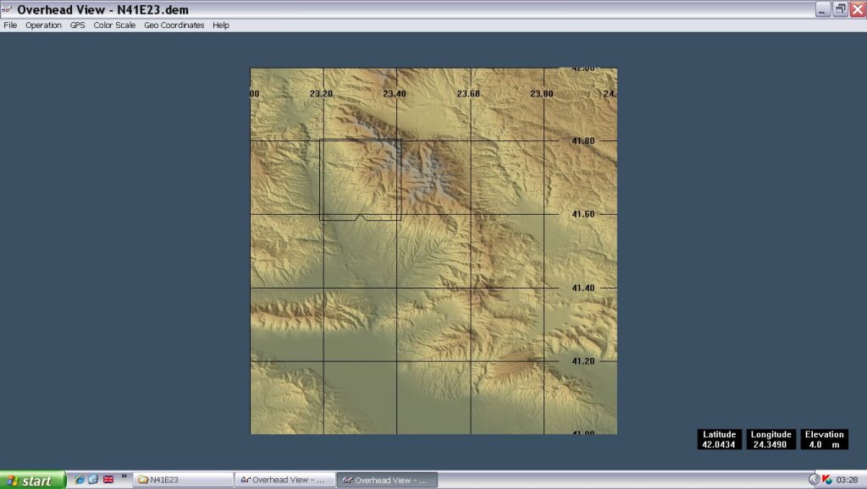Click the active Overhead View taskbar button

(x=386, y=480)
